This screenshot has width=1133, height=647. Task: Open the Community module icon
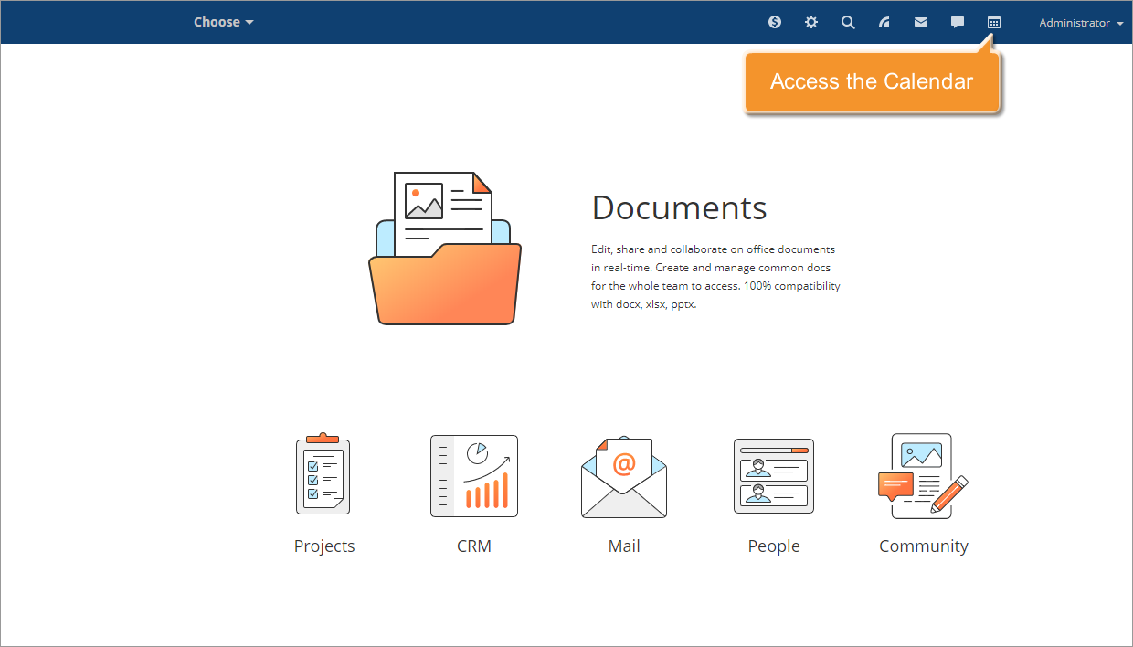[x=923, y=474]
